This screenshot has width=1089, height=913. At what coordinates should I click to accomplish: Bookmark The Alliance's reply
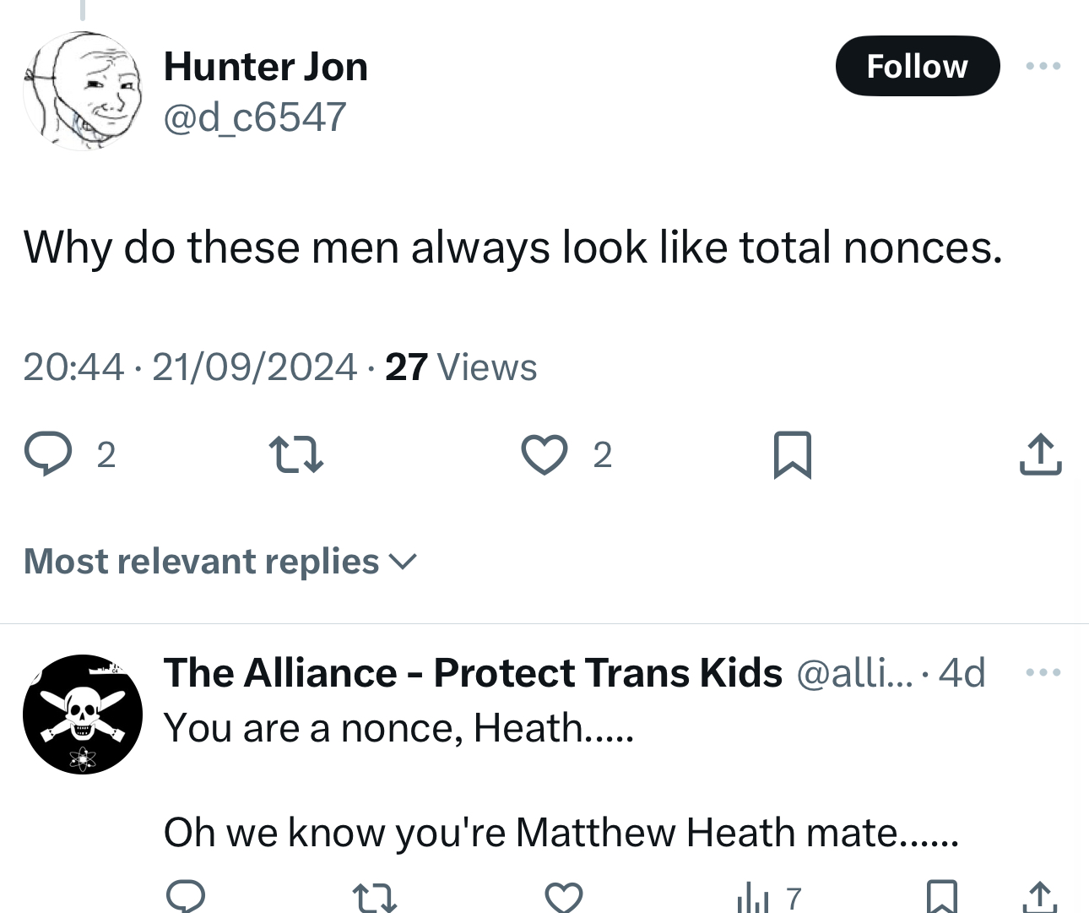[941, 897]
